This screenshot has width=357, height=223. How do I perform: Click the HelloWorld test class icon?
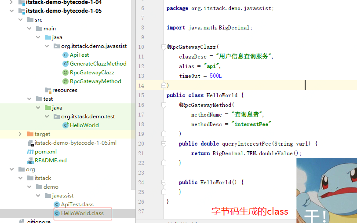(66, 125)
